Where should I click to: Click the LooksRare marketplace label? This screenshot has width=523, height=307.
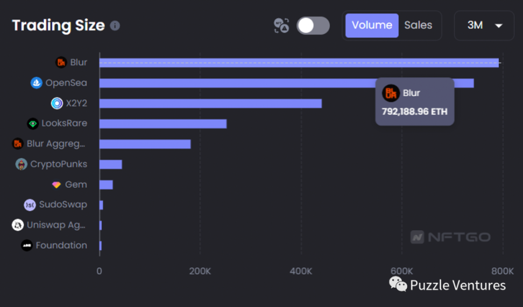[x=64, y=123]
